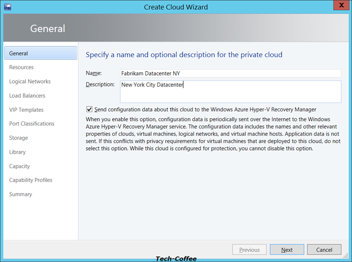This screenshot has width=352, height=262.
Task: Click the Cancel button
Action: click(x=324, y=249)
